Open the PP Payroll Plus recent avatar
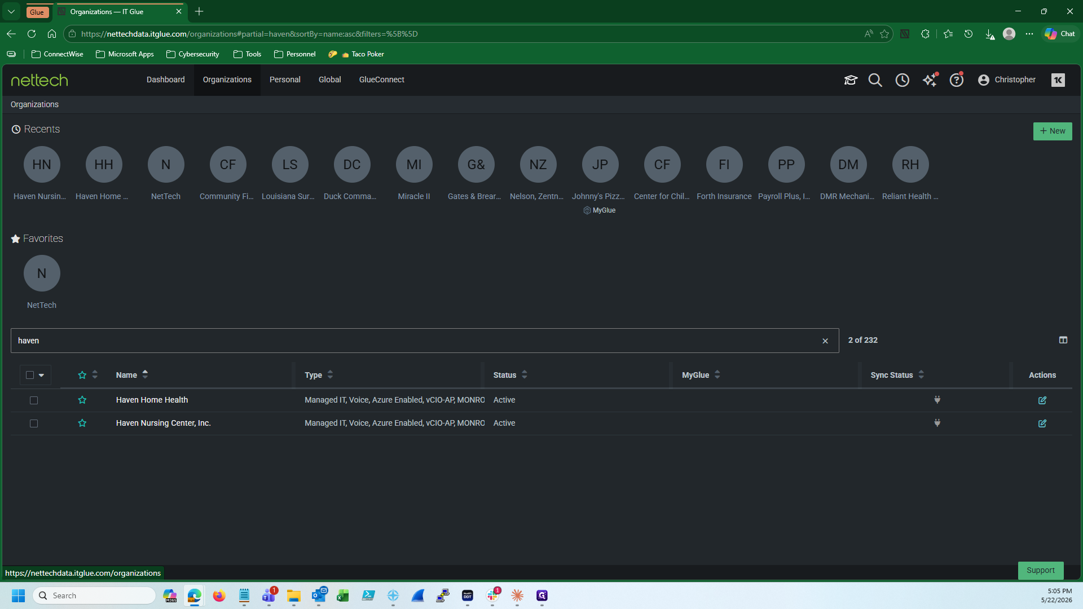This screenshot has width=1083, height=609. coord(786,165)
